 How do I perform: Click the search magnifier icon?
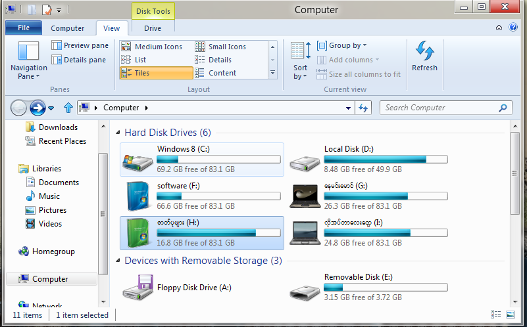[503, 108]
